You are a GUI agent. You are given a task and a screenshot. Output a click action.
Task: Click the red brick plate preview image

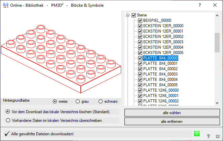click(x=61, y=59)
